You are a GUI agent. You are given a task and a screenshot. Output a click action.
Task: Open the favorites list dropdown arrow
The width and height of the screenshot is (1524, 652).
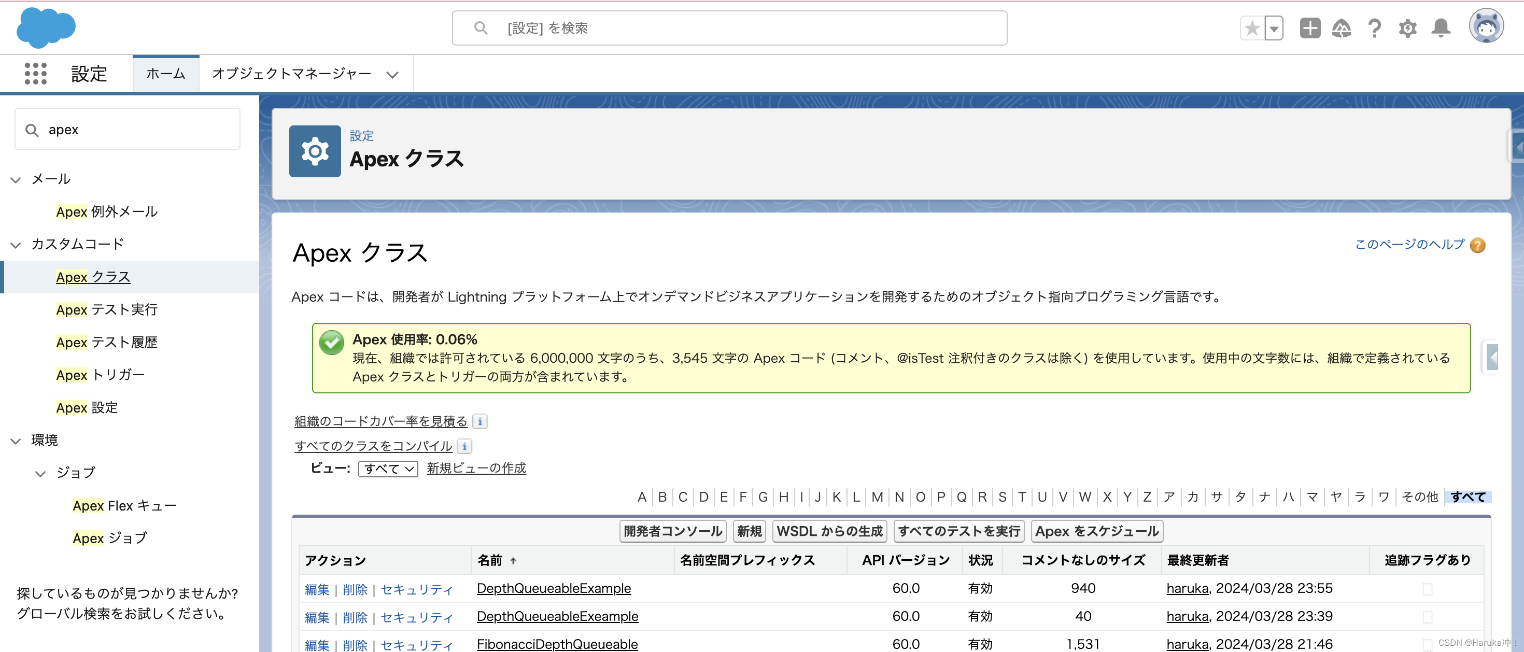(1274, 29)
